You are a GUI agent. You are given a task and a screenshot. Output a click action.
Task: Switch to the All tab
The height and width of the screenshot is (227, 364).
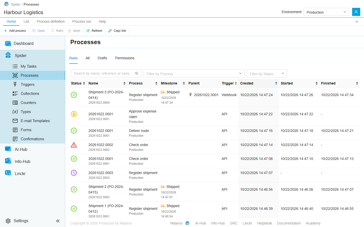click(x=88, y=58)
